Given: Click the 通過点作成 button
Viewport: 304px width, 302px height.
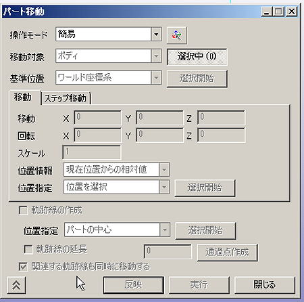Looking at the screenshot, I should click(228, 252).
